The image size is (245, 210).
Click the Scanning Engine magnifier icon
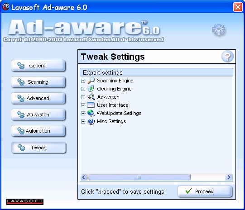[x=91, y=81]
